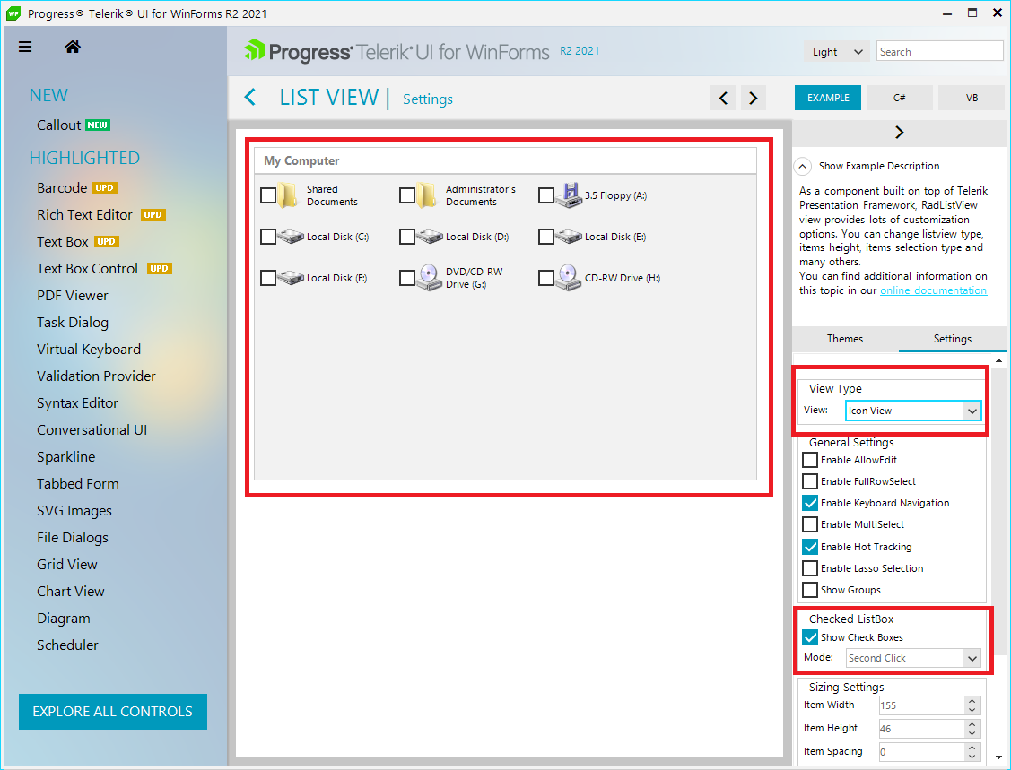Enable Lasso Selection checkbox
The height and width of the screenshot is (770, 1011).
click(x=810, y=568)
